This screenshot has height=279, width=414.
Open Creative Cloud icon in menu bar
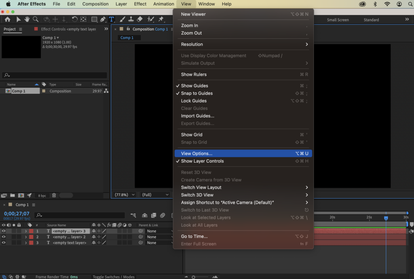pyautogui.click(x=362, y=4)
